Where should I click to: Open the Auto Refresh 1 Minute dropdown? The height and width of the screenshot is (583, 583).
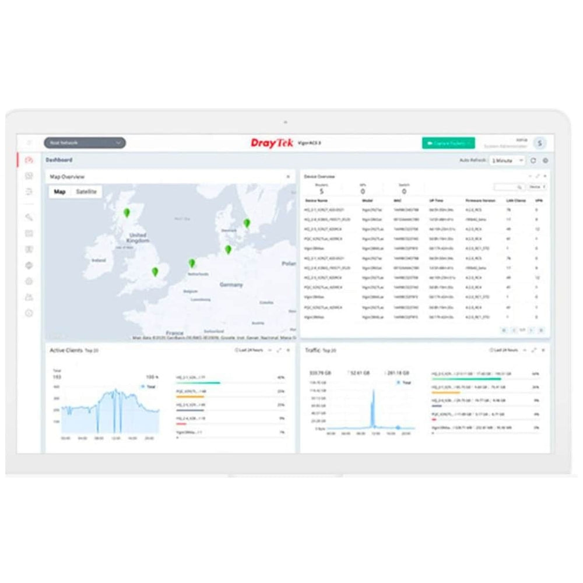(507, 160)
